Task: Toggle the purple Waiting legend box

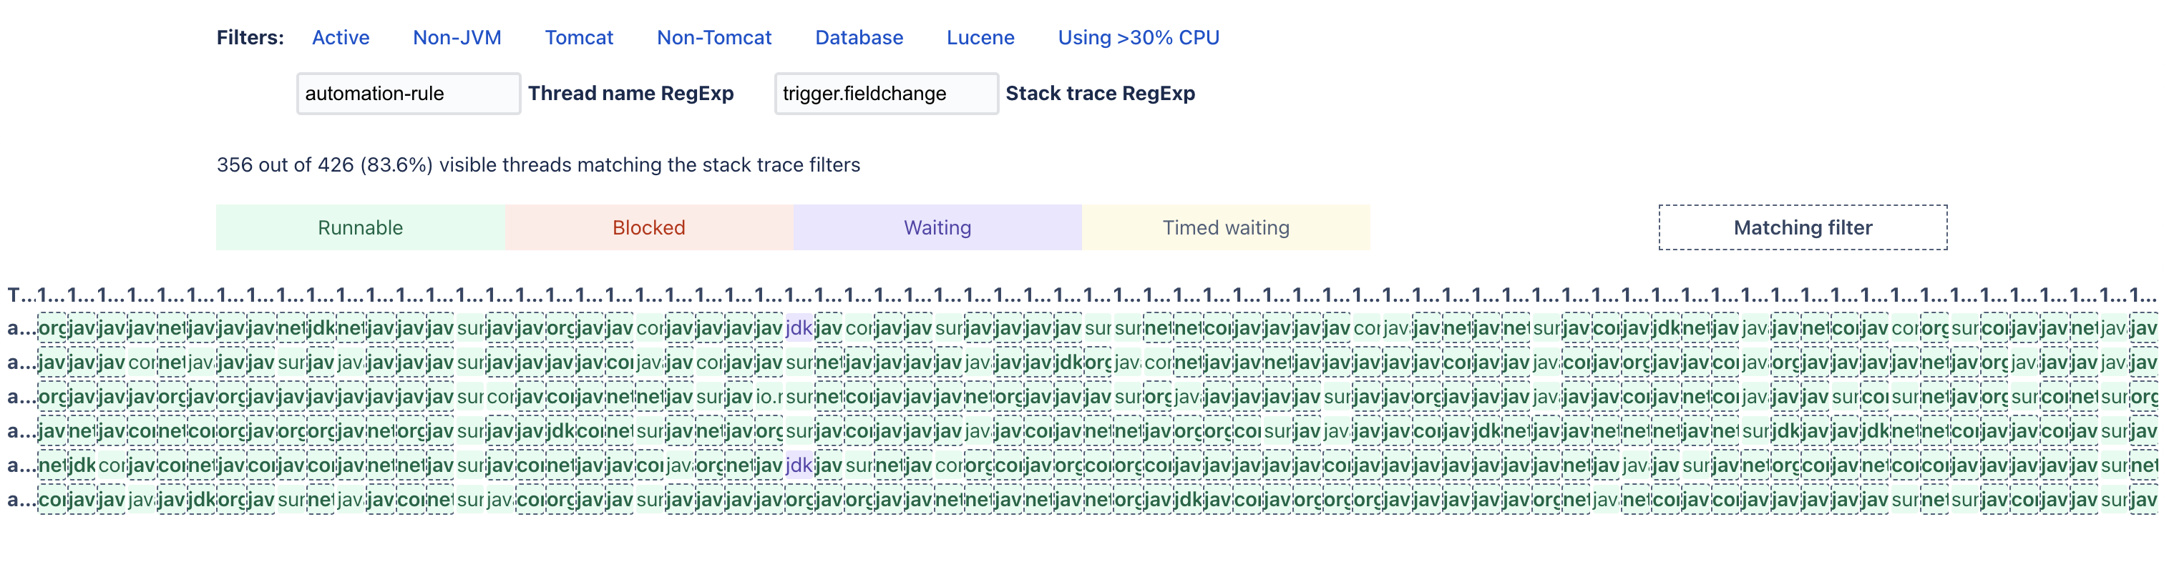Action: pos(937,227)
